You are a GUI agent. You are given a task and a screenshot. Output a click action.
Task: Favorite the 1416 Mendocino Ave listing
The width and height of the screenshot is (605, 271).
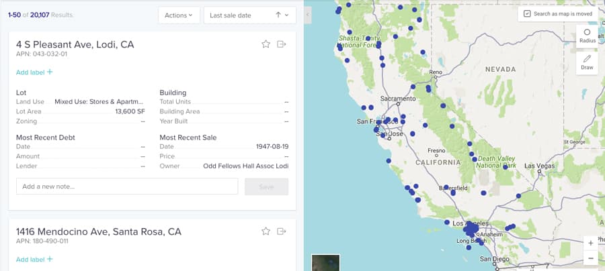click(x=266, y=231)
